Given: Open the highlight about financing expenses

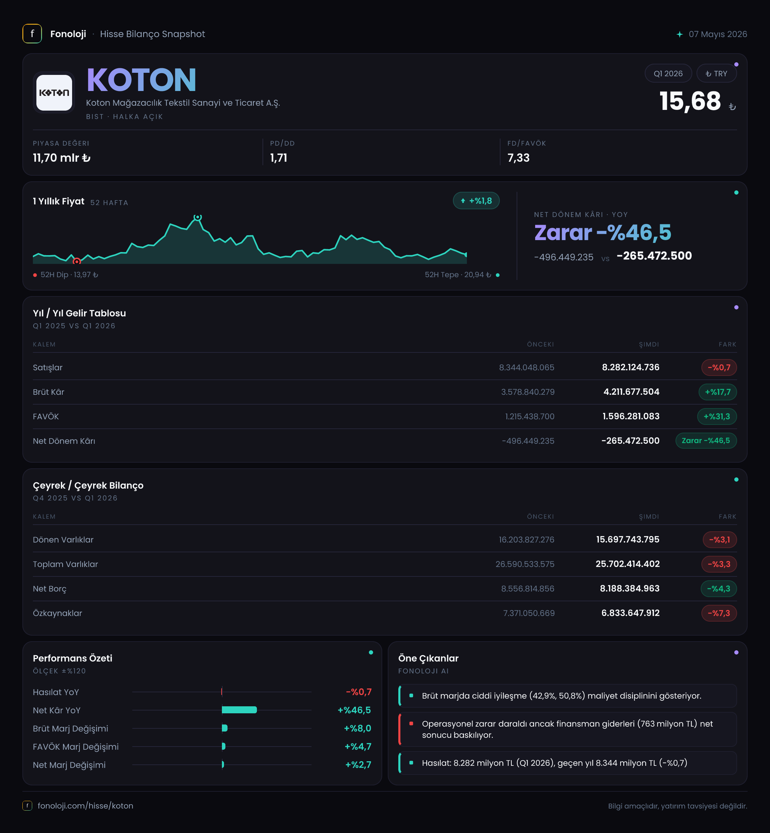Looking at the screenshot, I should (567, 729).
